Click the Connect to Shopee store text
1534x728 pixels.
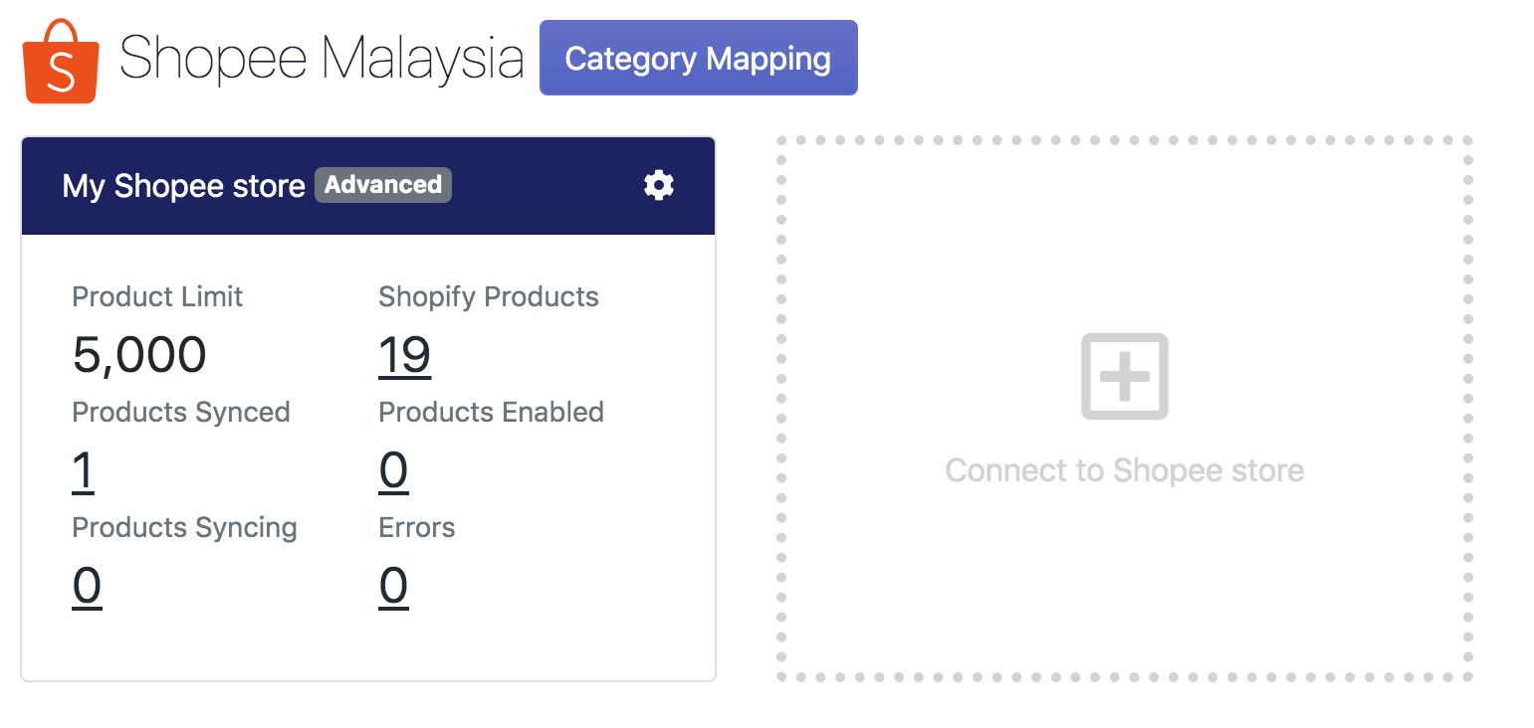1125,470
